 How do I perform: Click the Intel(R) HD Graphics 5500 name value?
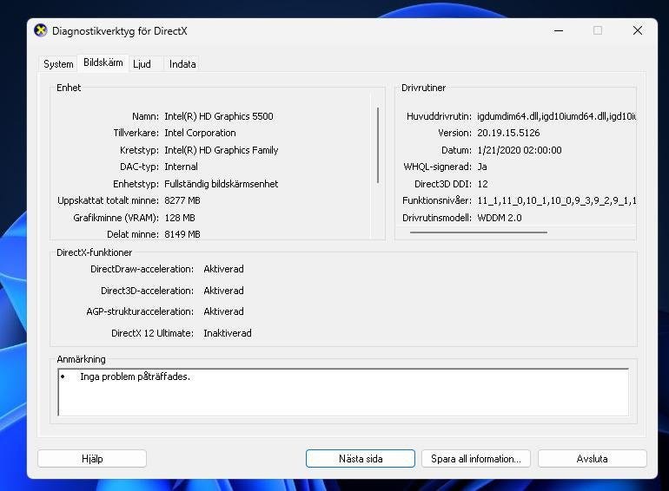tap(218, 116)
